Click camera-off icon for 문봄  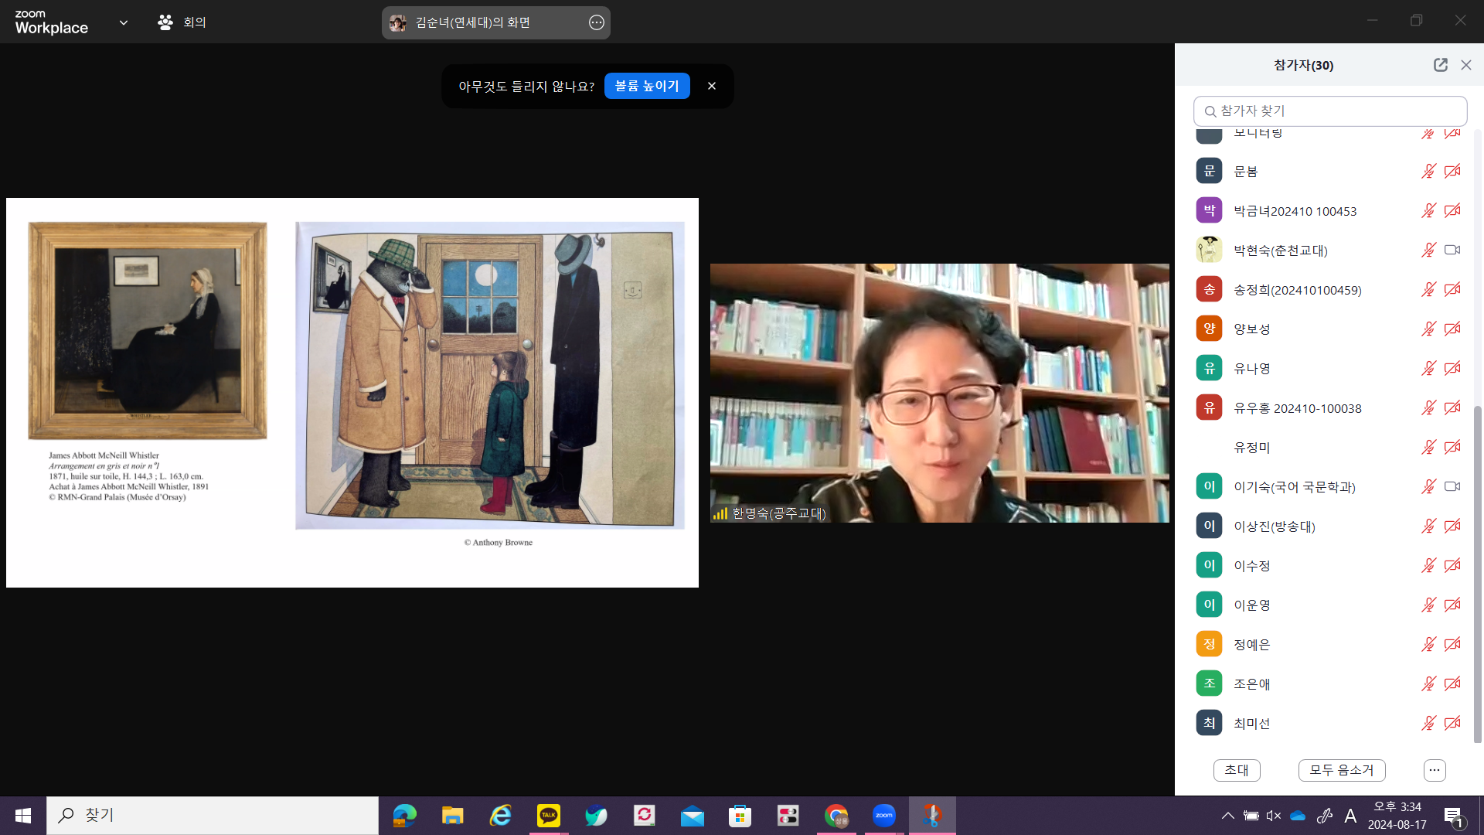pyautogui.click(x=1452, y=171)
